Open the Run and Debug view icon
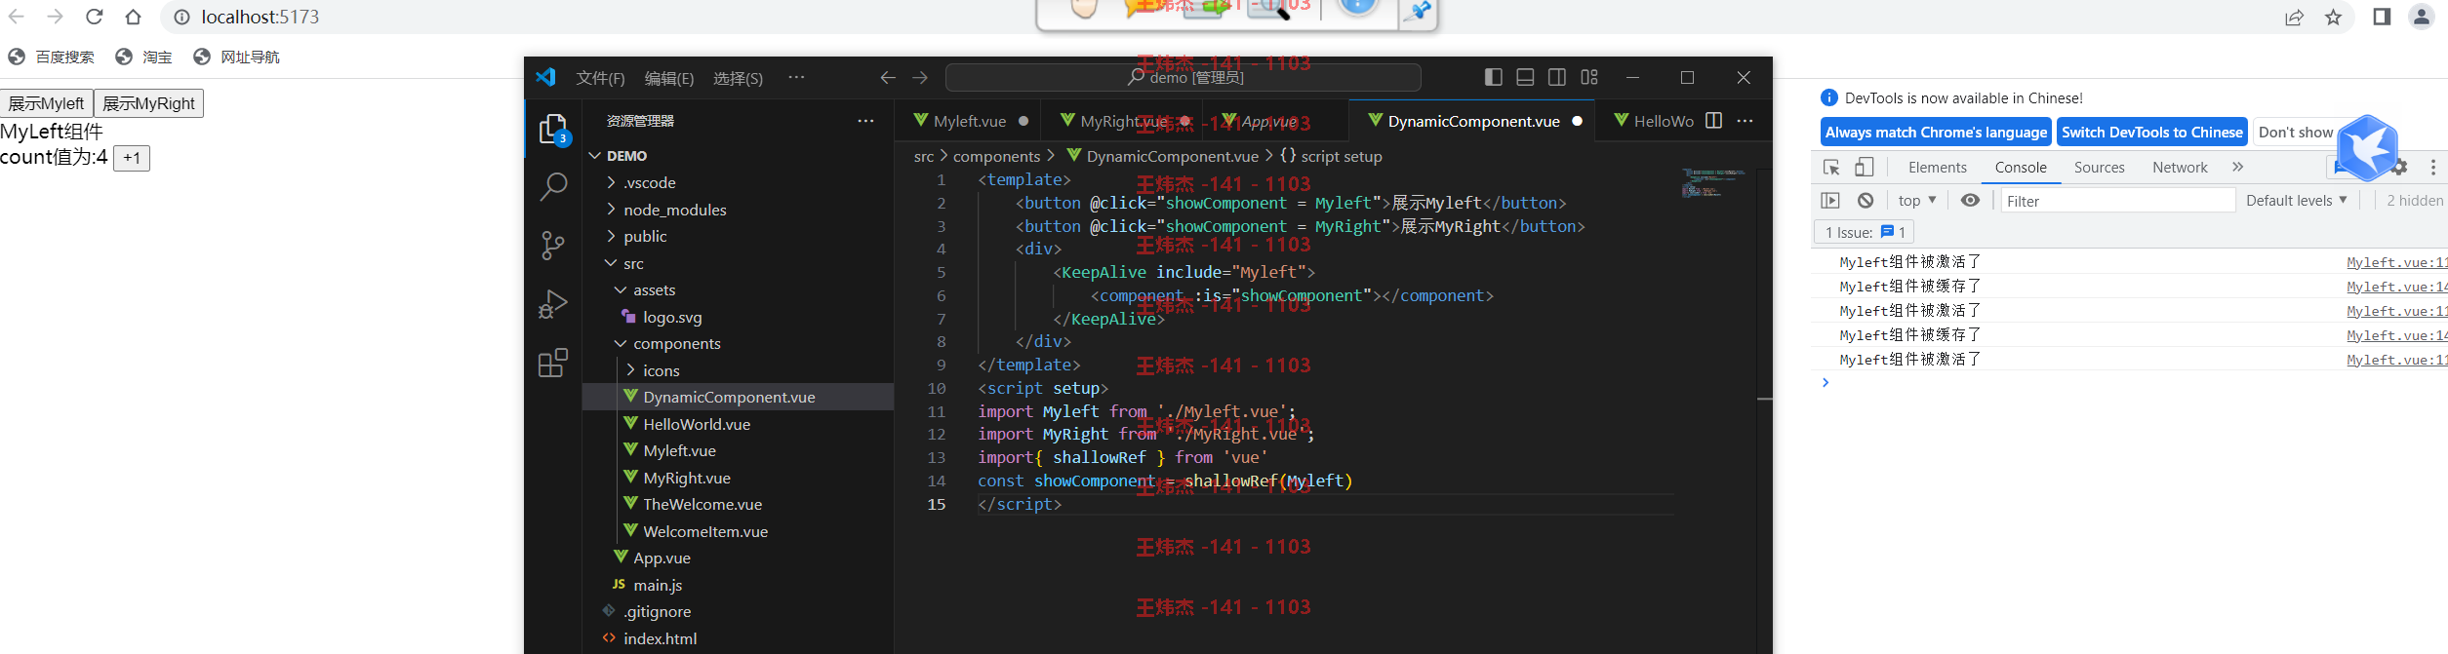The image size is (2448, 654). (x=553, y=304)
